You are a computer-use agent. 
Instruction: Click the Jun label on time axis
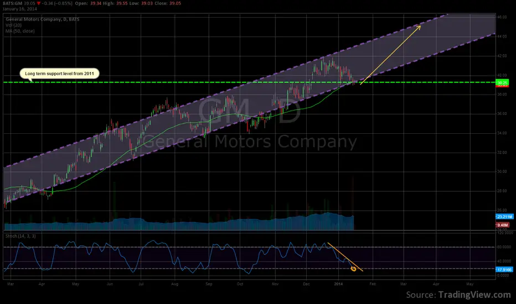coord(110,284)
